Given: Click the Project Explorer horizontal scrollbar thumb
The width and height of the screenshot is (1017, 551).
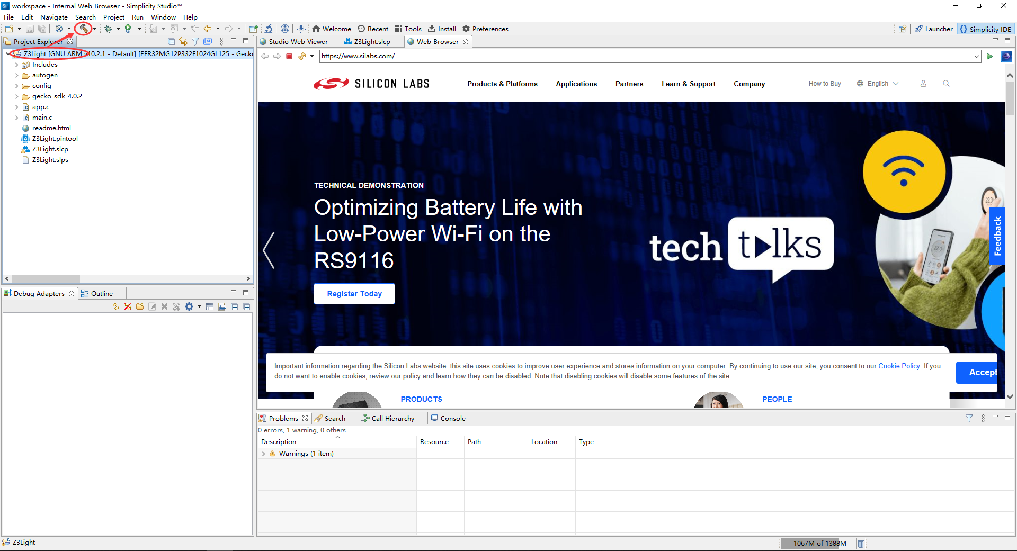Looking at the screenshot, I should tap(46, 278).
